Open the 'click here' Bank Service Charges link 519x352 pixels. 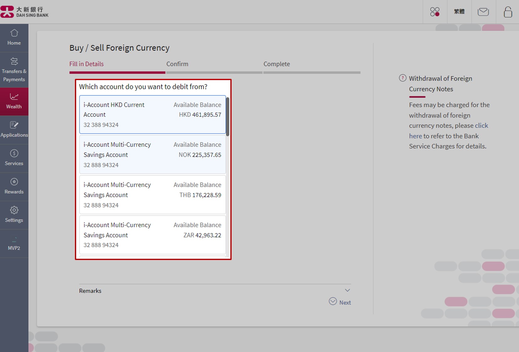click(448, 131)
